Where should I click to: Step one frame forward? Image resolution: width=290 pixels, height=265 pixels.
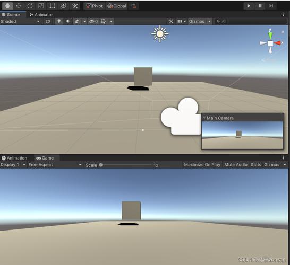click(x=271, y=6)
